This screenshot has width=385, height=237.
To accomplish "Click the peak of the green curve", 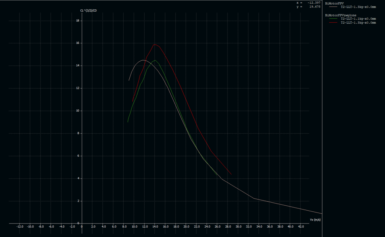I will [x=155, y=60].
